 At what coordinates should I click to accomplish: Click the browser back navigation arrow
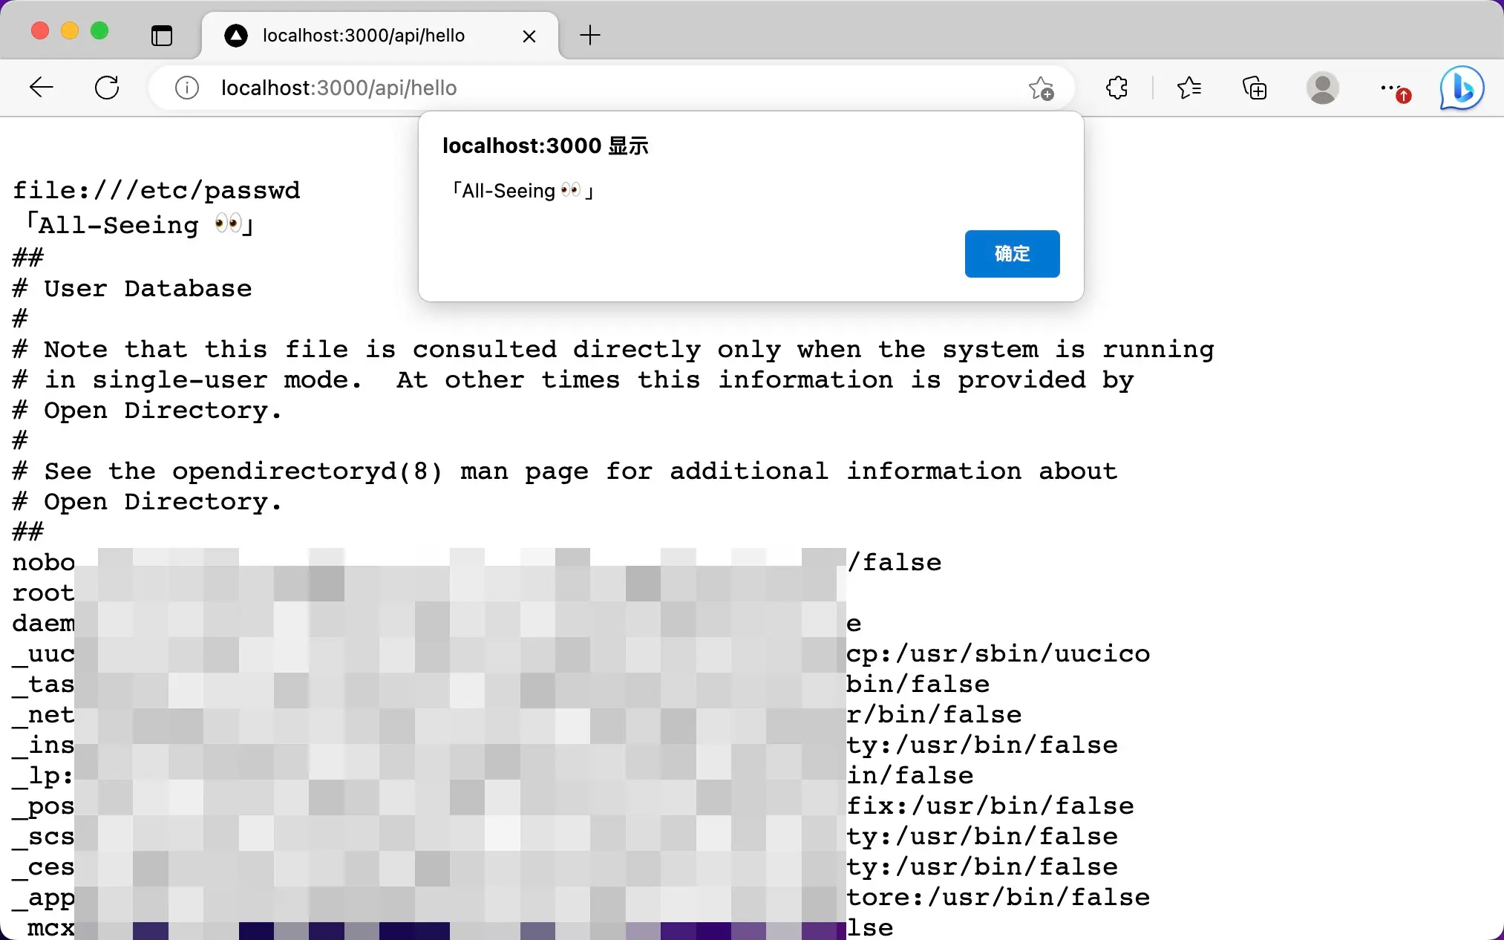pos(40,88)
